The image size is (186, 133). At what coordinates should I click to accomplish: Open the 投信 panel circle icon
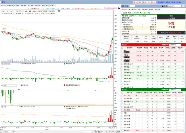tap(2, 85)
